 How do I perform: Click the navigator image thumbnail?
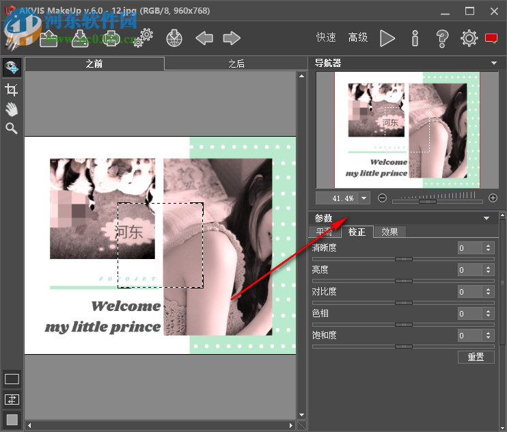coord(407,130)
